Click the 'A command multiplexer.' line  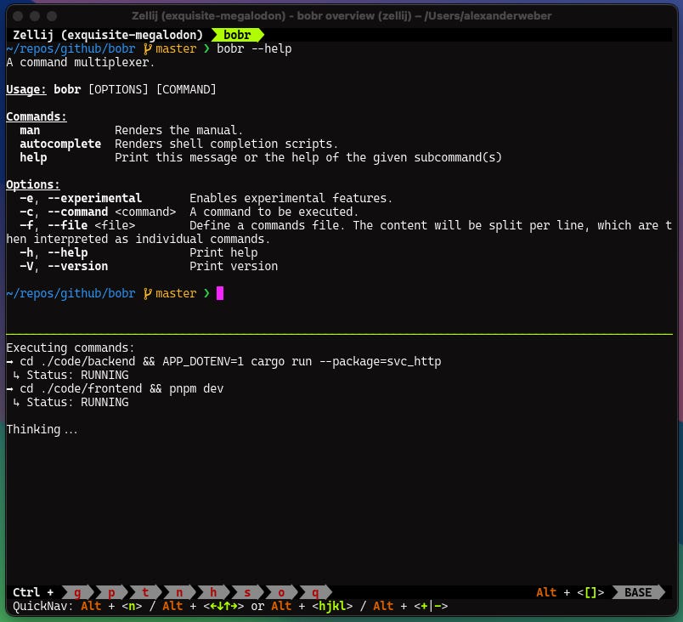[x=81, y=62]
